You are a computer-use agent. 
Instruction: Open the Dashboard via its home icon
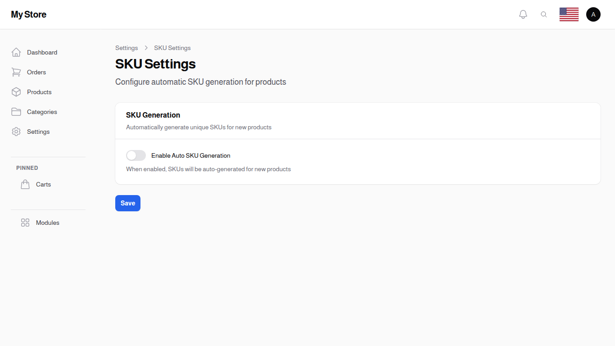(x=16, y=52)
